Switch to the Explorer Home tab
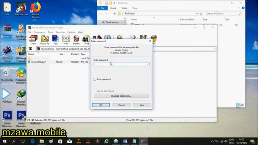The image size is (258, 145). [113, 8]
